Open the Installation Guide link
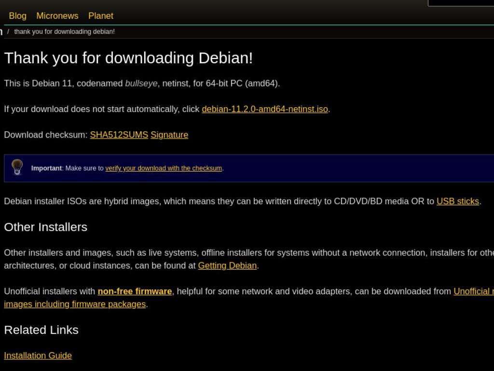 coord(38,356)
